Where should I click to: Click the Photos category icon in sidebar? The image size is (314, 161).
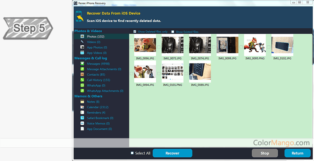[82, 36]
